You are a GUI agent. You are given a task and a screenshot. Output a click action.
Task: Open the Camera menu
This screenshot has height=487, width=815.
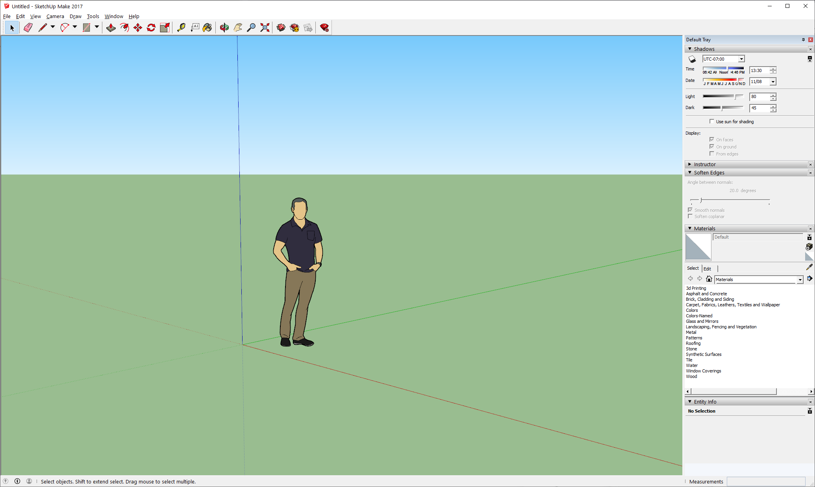55,16
